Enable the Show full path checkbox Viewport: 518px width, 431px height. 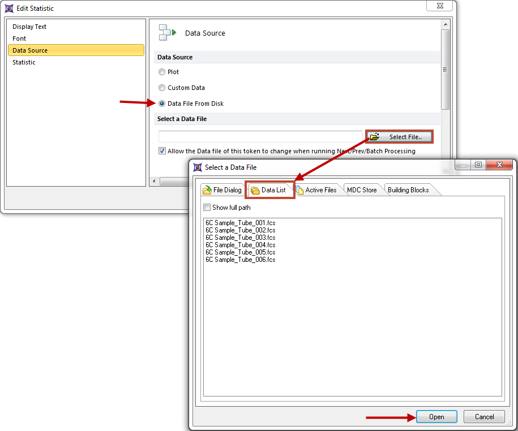pyautogui.click(x=207, y=208)
